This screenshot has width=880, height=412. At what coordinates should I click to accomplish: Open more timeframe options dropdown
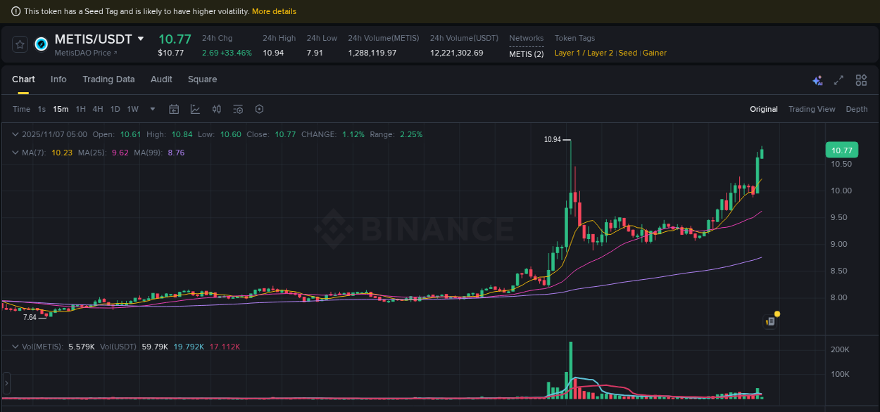click(x=151, y=109)
